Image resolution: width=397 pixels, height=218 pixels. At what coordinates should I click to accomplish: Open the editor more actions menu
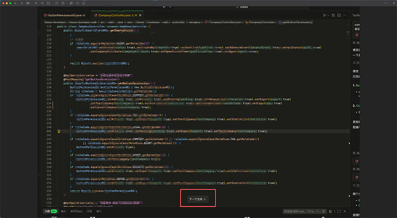pyautogui.click(x=344, y=15)
